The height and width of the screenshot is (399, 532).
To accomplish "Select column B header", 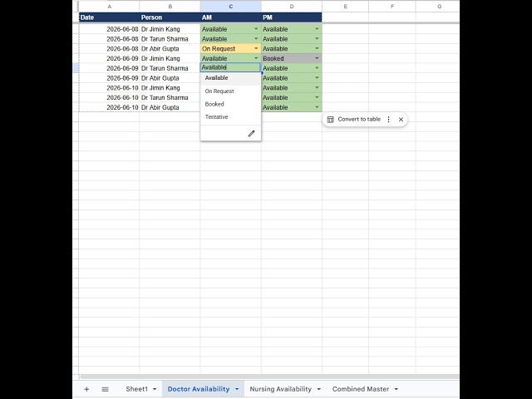I will [170, 7].
